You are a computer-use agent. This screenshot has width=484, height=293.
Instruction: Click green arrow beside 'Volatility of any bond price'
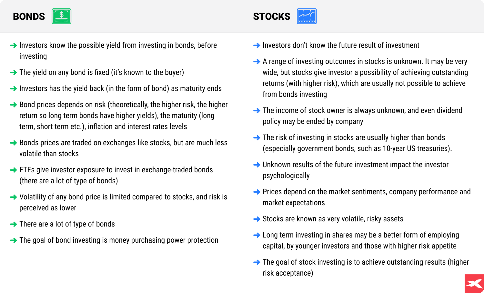[14, 197]
